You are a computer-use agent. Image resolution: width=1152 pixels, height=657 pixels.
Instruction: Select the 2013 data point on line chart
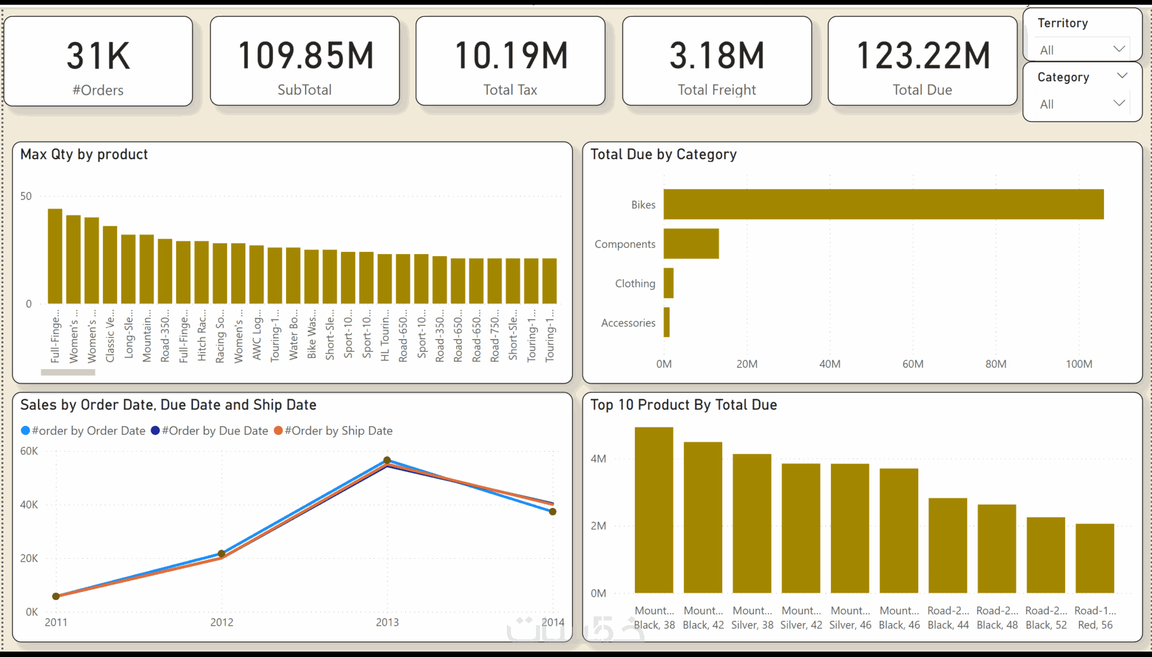pos(387,461)
